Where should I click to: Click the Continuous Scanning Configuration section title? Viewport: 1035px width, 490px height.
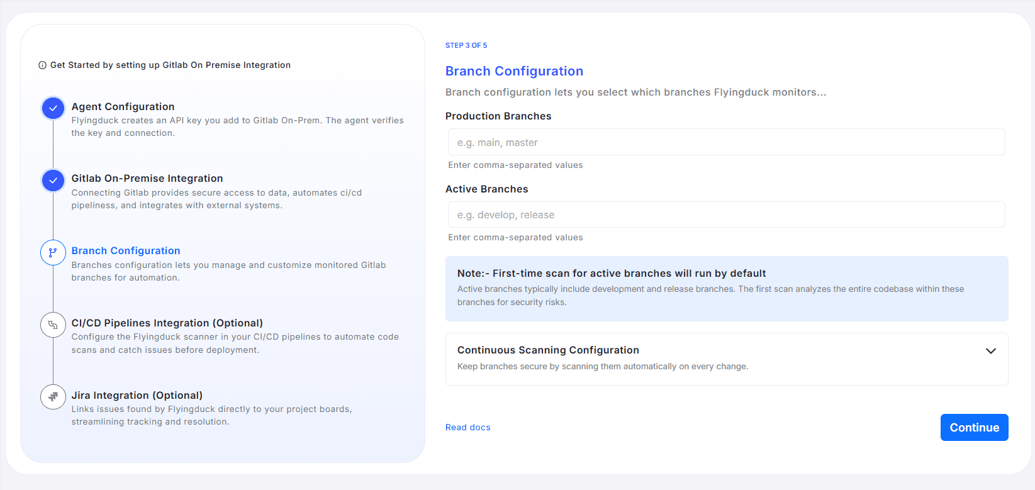[x=547, y=350]
